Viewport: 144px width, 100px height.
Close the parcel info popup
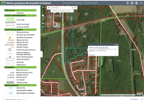click(x=117, y=45)
